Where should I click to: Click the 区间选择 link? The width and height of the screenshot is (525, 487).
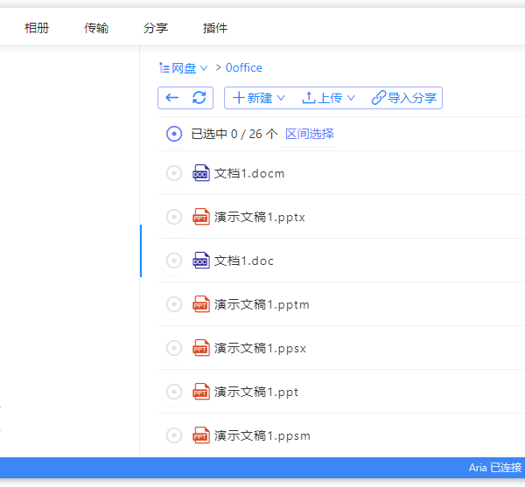(310, 134)
